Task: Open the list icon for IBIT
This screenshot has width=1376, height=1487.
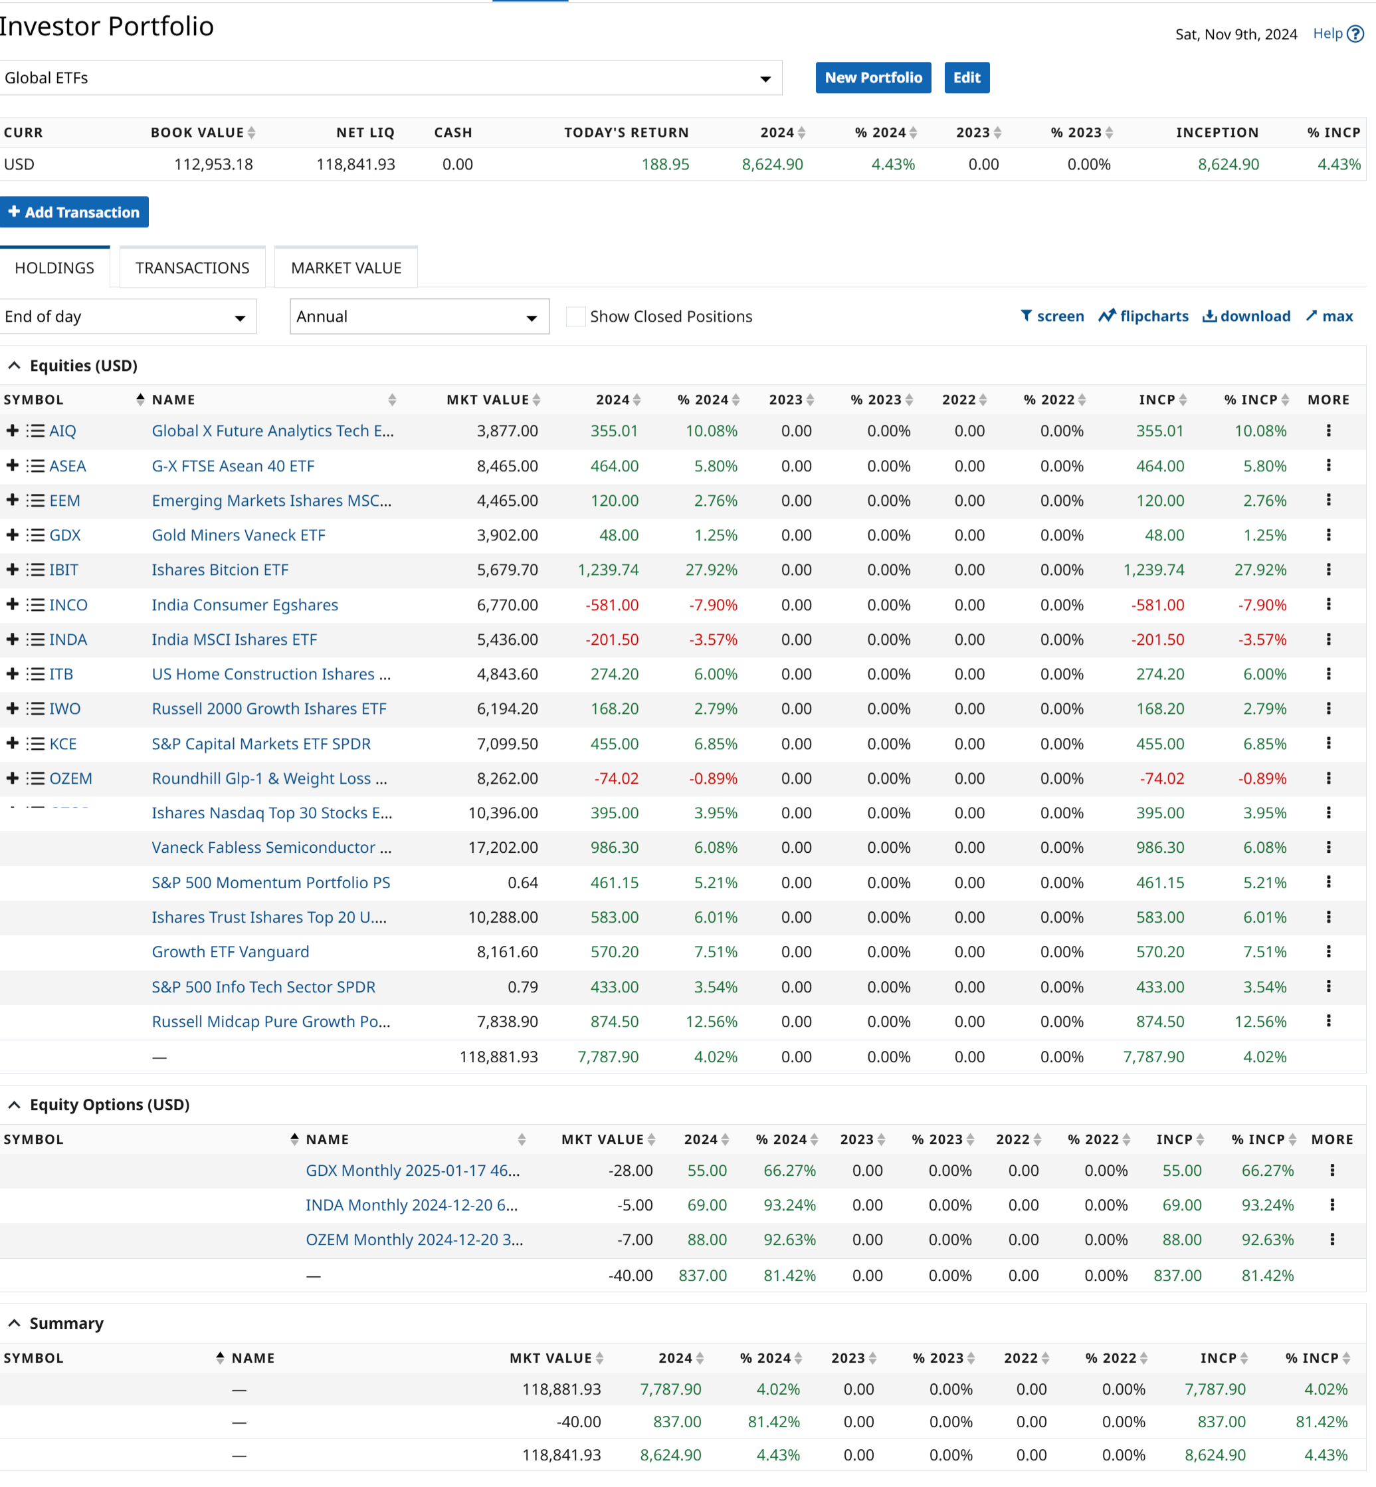Action: pos(35,570)
